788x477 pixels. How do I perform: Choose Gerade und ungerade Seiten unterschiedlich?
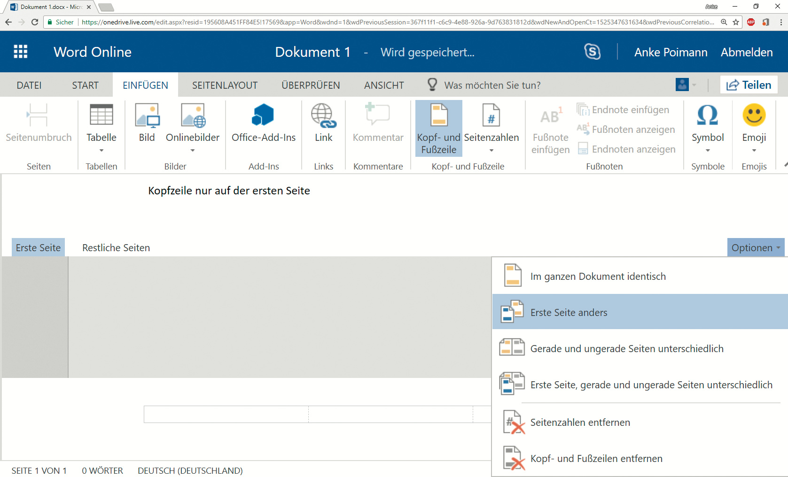(x=640, y=348)
